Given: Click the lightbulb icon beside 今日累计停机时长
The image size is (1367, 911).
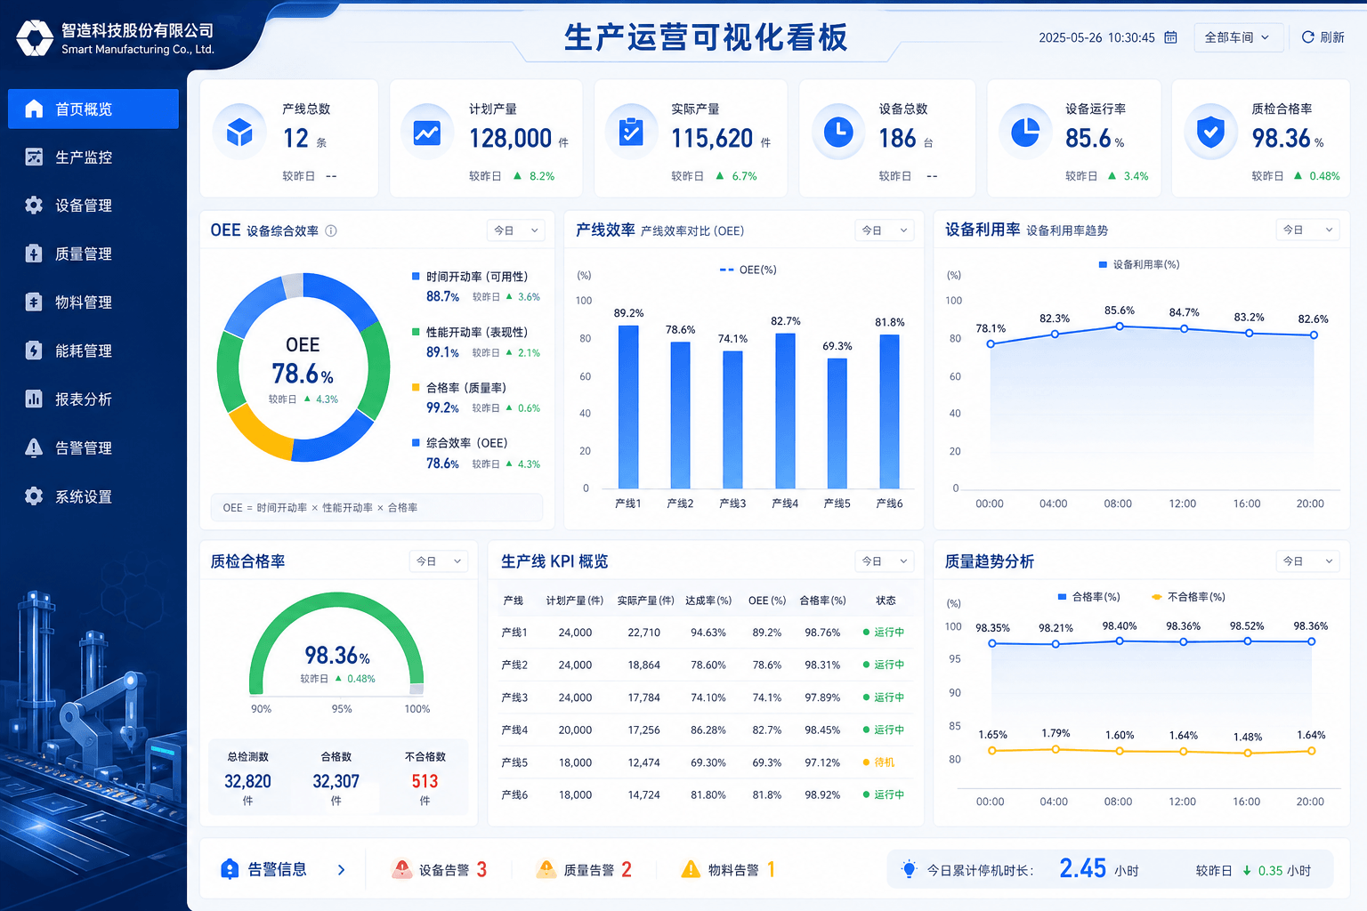Looking at the screenshot, I should [x=909, y=869].
